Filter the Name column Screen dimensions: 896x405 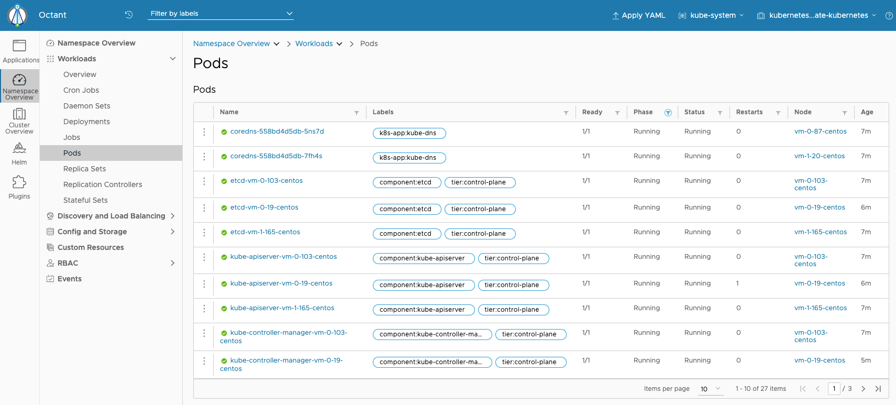(x=357, y=113)
